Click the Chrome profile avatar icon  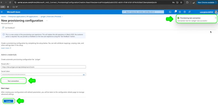[x=193, y=2]
